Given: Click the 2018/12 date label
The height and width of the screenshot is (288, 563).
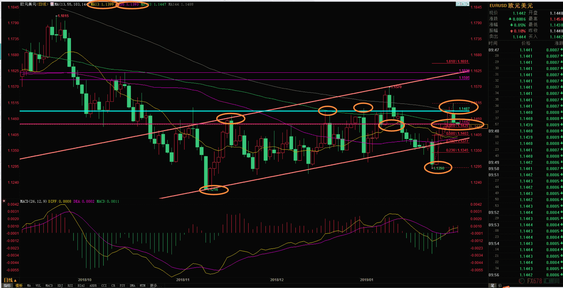Looking at the screenshot, I should pyautogui.click(x=277, y=280).
